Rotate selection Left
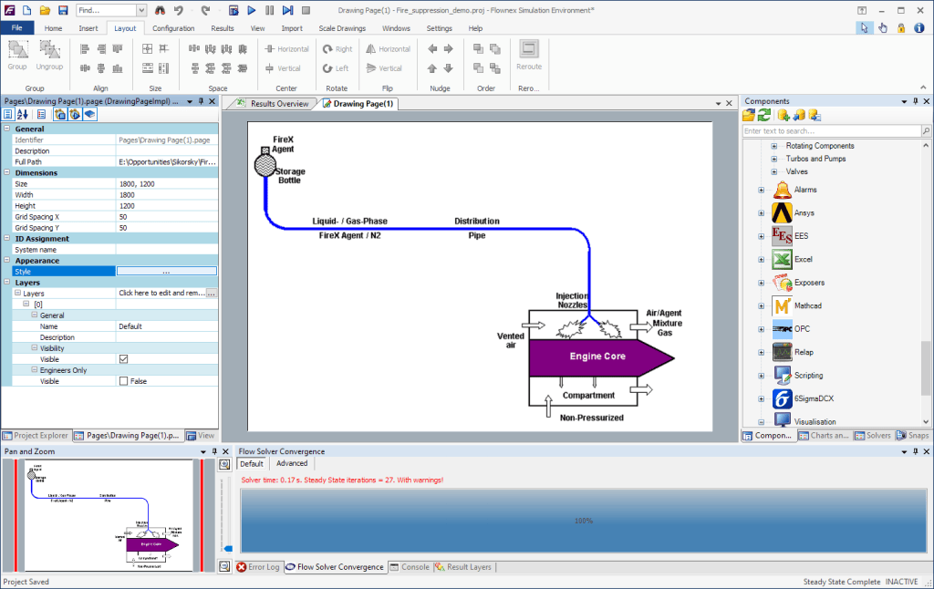This screenshot has height=589, width=934. coord(336,68)
